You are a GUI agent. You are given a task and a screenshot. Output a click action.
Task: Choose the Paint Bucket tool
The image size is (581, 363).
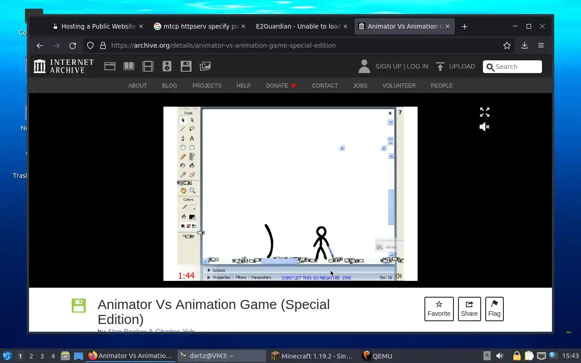point(192,166)
